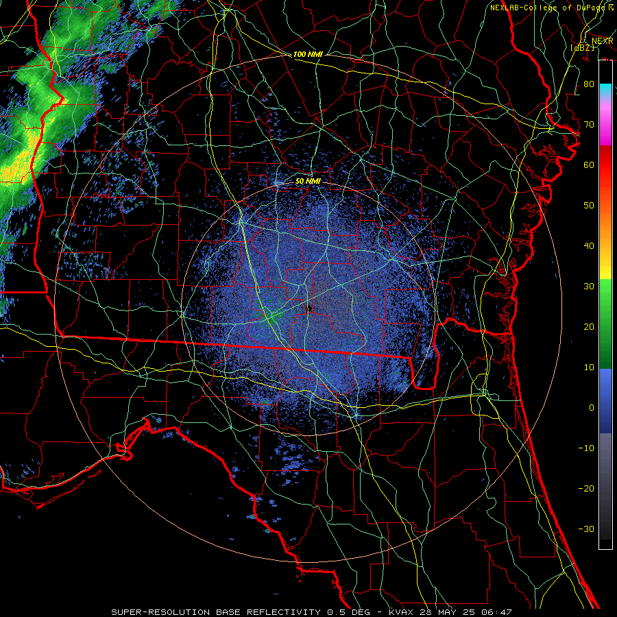Click the red band of the color scale

coord(605,165)
